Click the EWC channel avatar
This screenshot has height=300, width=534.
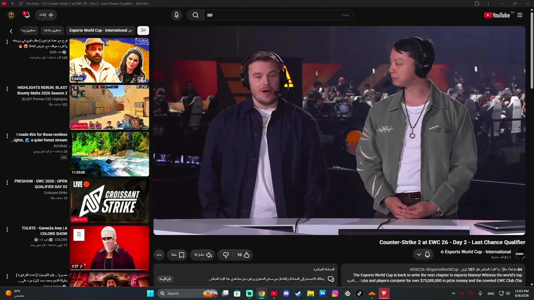(x=520, y=254)
